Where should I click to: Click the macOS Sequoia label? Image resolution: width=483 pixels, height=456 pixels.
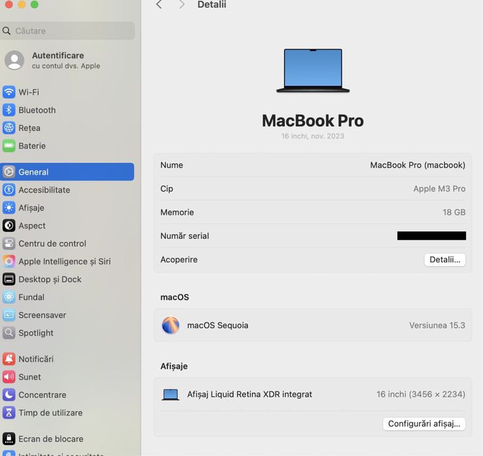pos(218,325)
